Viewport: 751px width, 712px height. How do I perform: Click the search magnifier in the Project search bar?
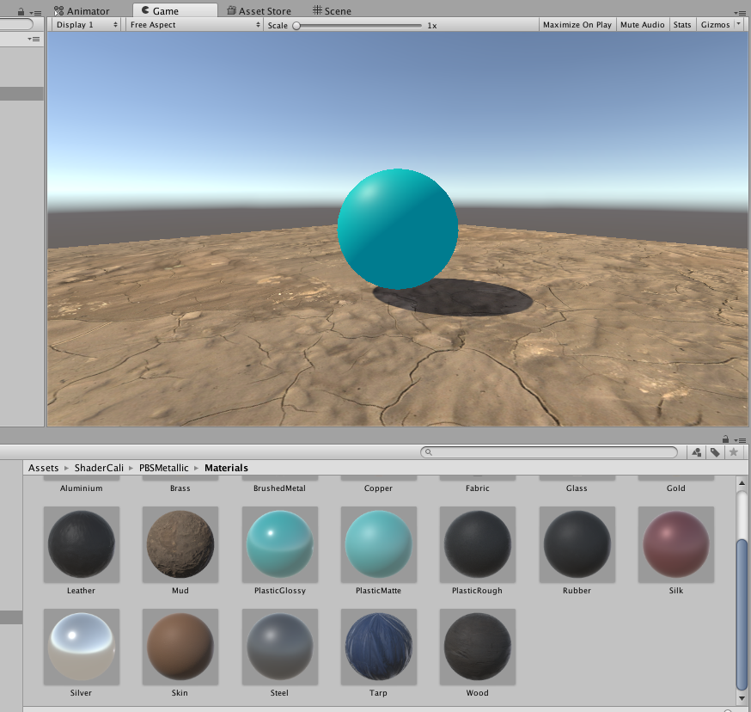click(427, 451)
